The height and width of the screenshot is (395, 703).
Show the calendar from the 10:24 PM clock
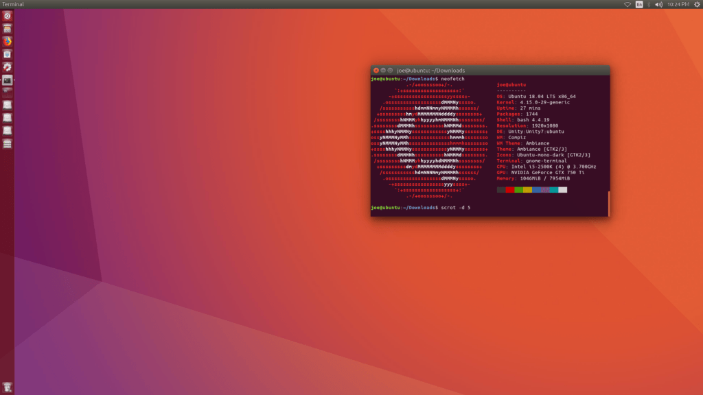pos(678,5)
